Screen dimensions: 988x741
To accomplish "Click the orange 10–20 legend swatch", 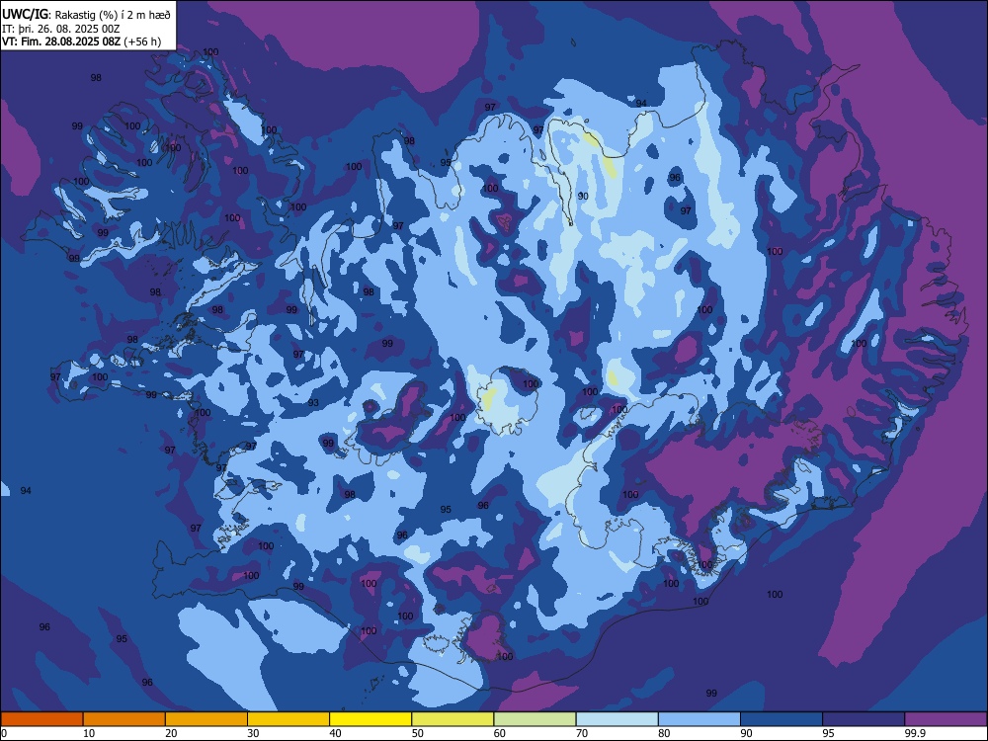I will 124,719.
